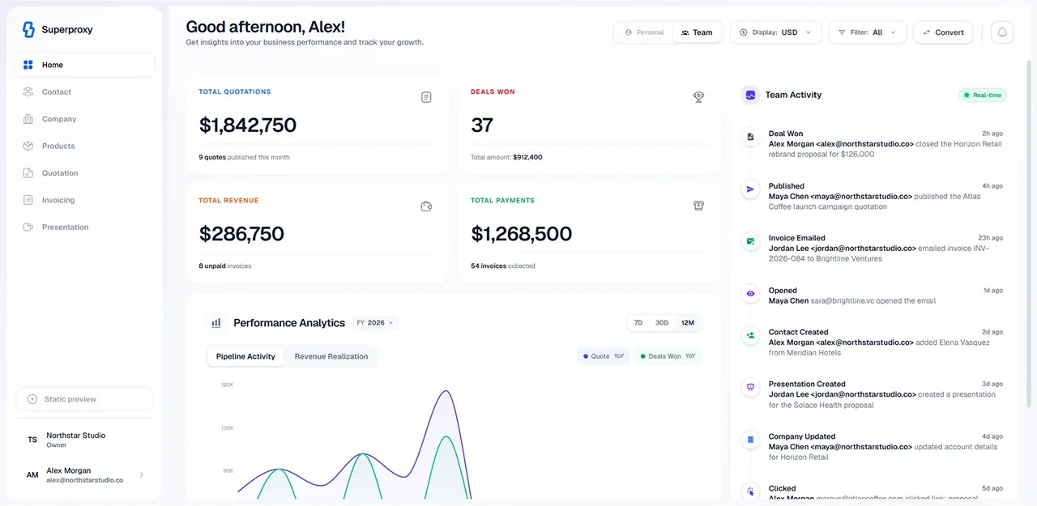The height and width of the screenshot is (506, 1037).
Task: Click the Total Payments register icon
Action: click(698, 206)
